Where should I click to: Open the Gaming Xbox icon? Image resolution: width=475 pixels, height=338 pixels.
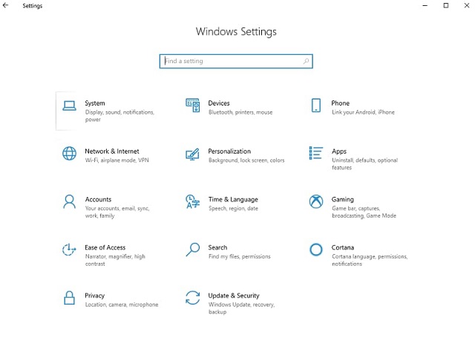click(x=316, y=201)
